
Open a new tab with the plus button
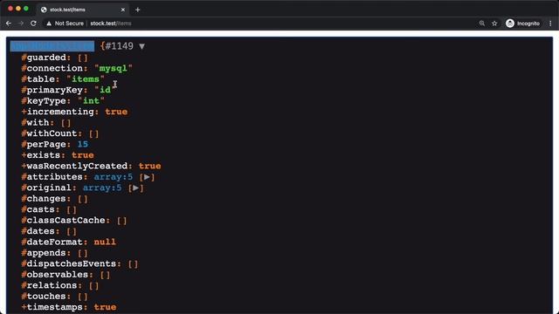pyautogui.click(x=138, y=10)
